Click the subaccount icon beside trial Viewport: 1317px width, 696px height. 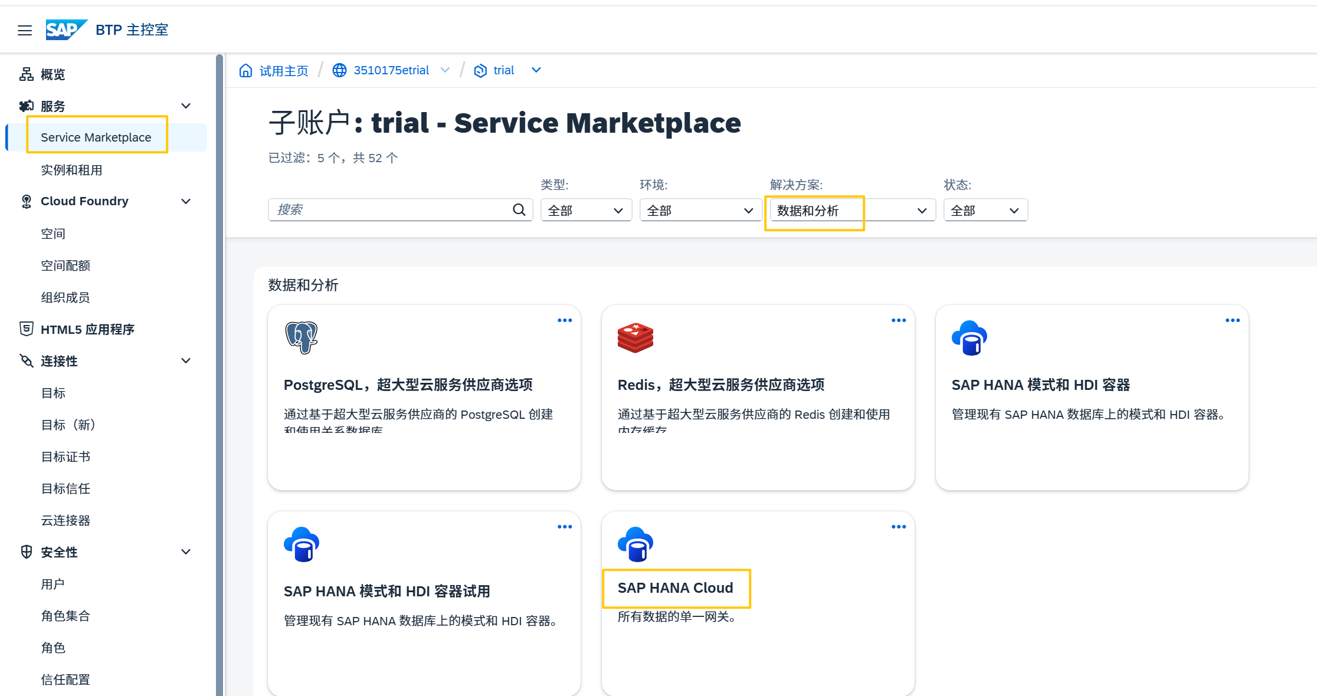(x=480, y=71)
